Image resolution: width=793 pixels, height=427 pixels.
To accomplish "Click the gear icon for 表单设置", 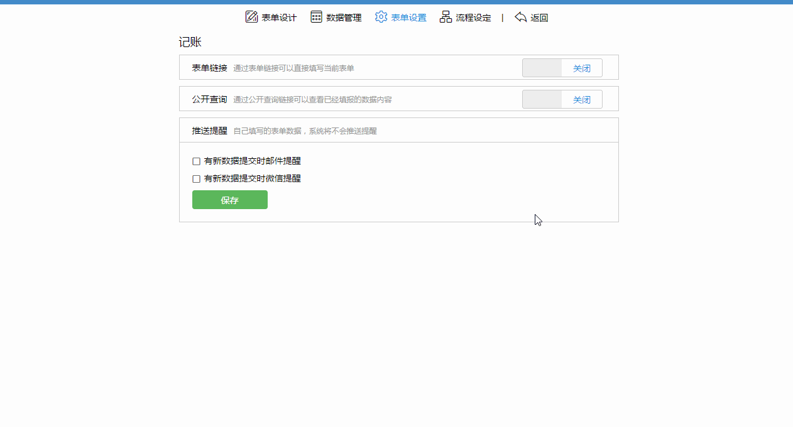I will pos(381,17).
